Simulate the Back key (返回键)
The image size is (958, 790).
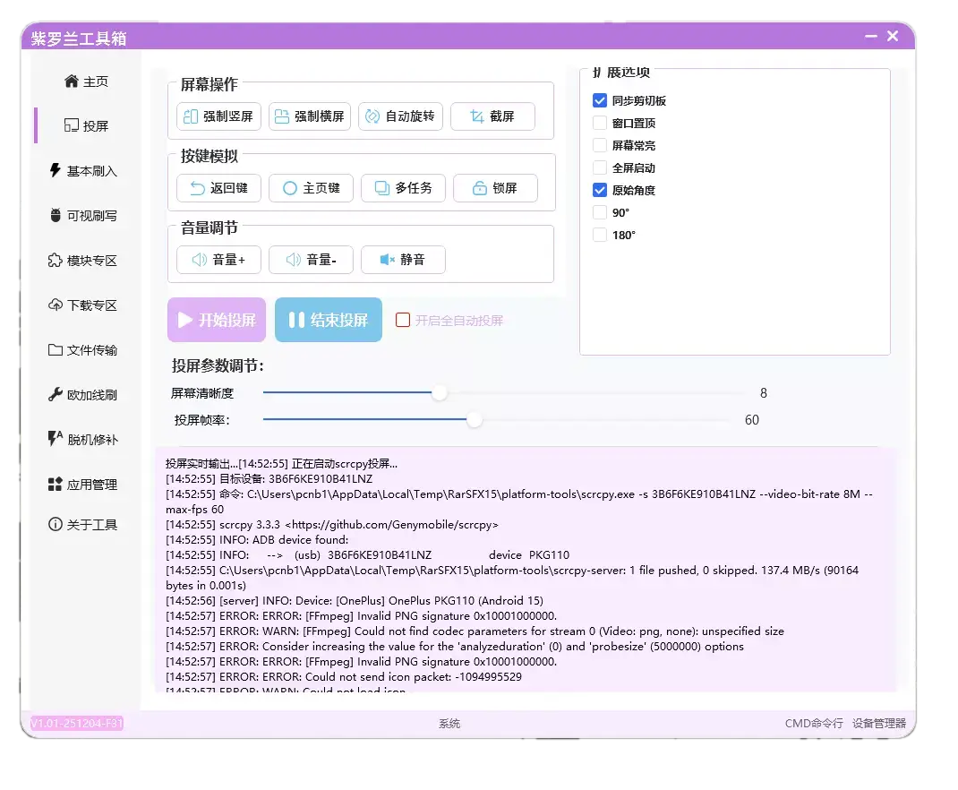219,188
